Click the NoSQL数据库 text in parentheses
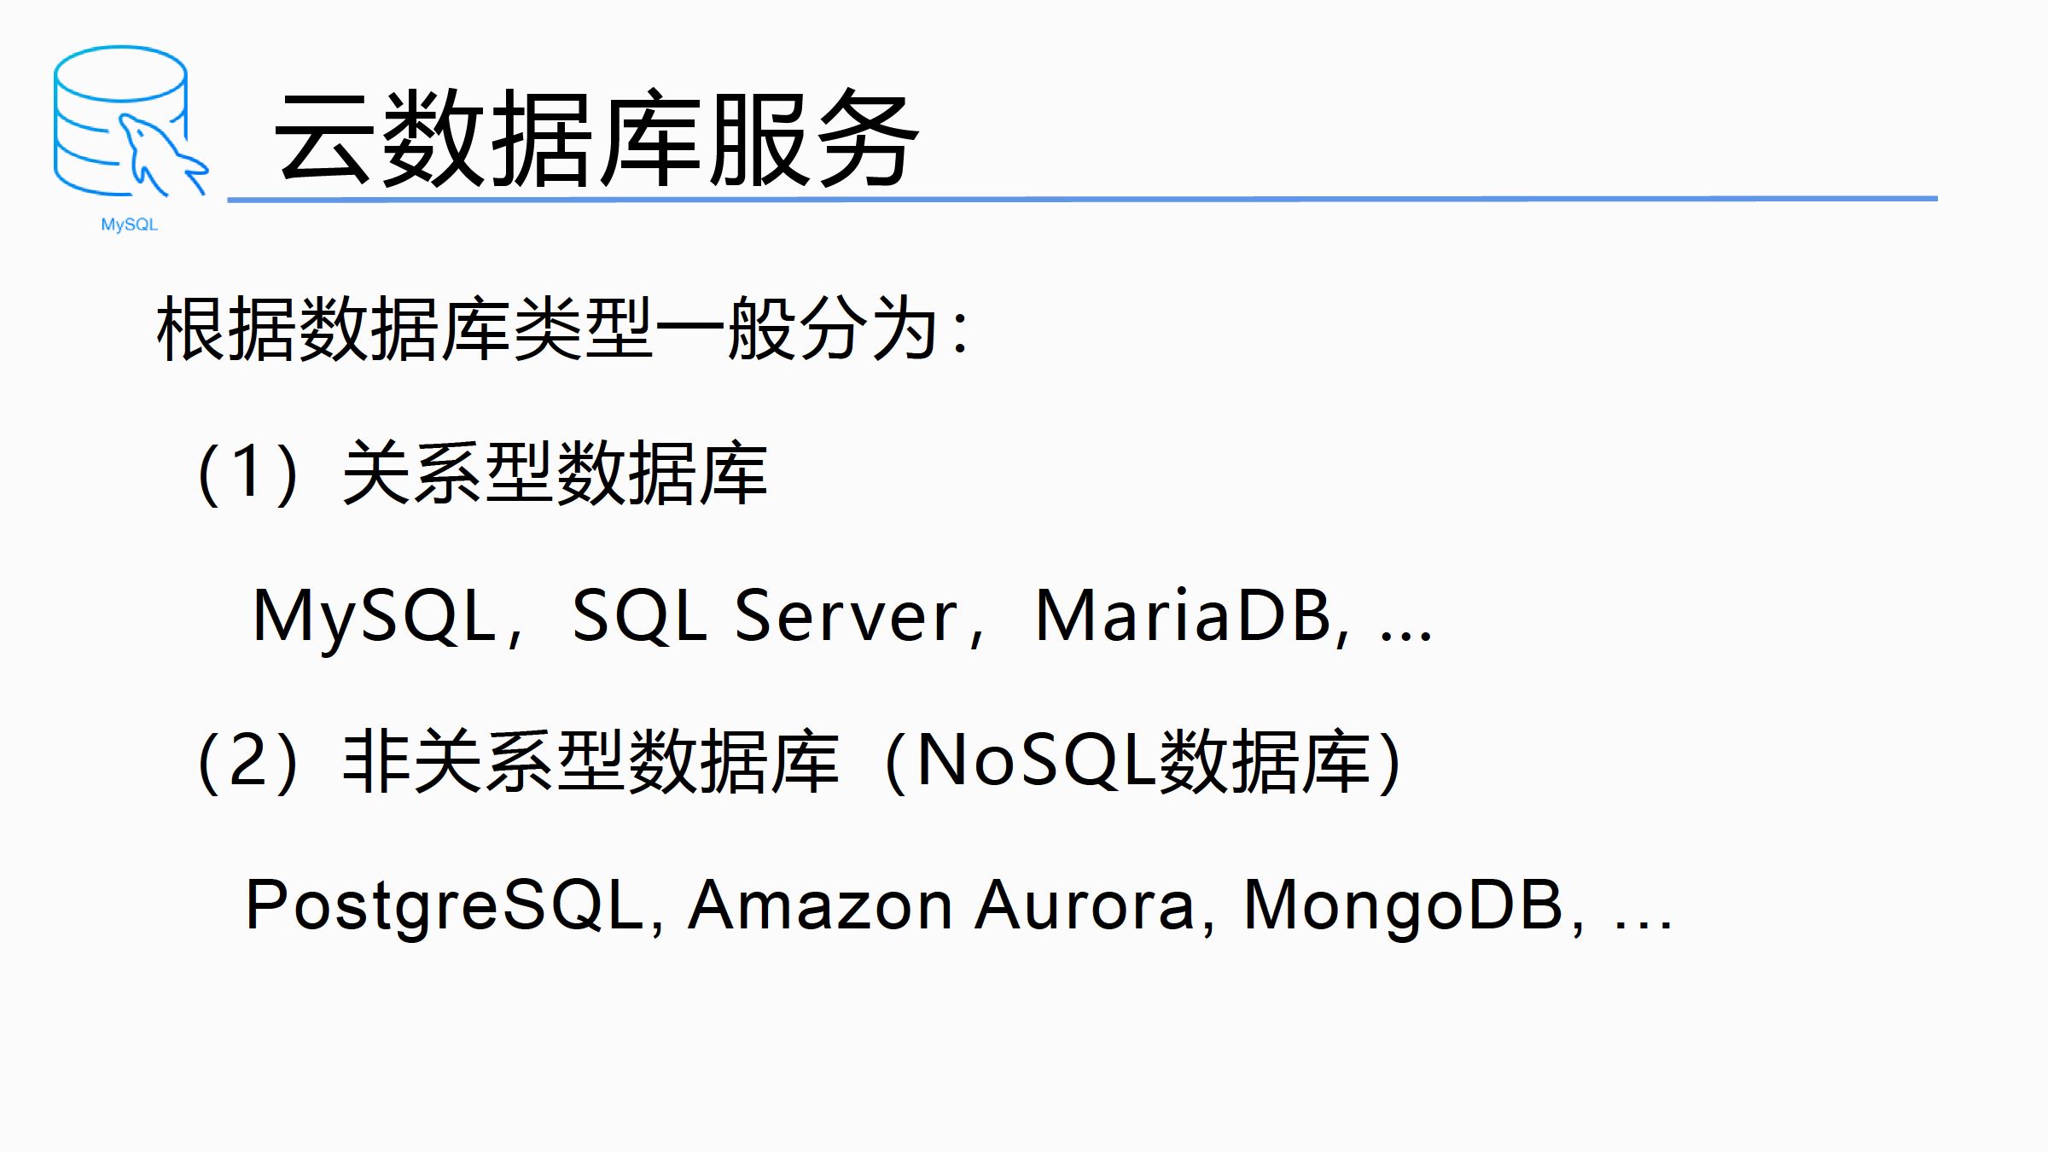2048x1152 pixels. point(1143,761)
